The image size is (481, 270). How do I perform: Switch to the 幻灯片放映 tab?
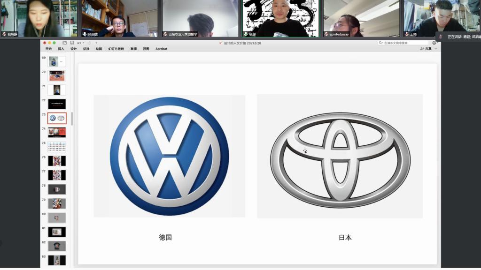point(116,49)
